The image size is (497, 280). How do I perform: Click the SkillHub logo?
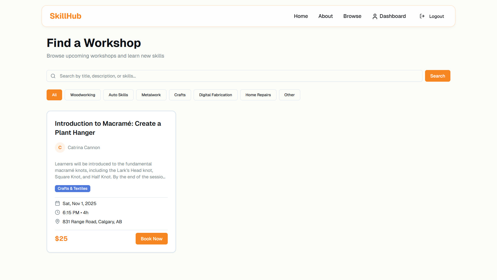[x=65, y=16]
